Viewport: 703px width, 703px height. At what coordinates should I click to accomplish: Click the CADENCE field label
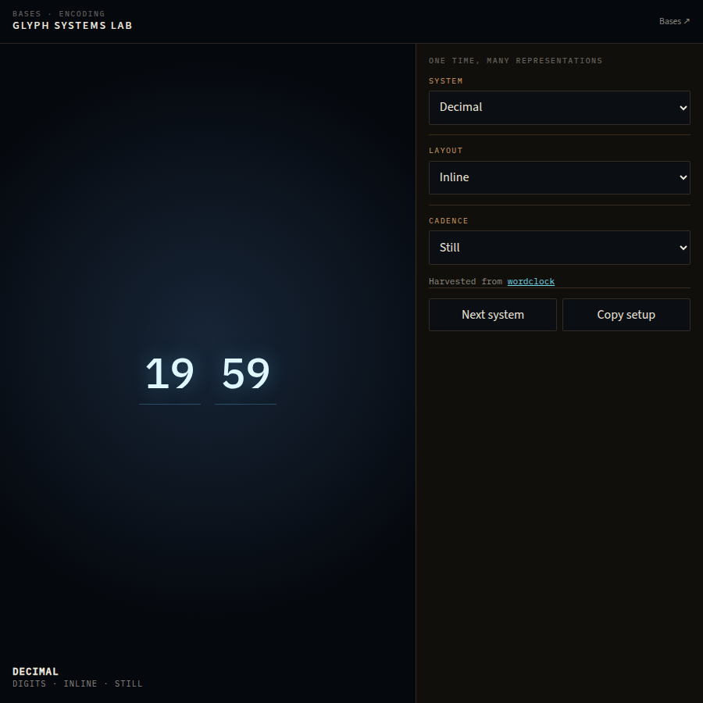coord(448,221)
